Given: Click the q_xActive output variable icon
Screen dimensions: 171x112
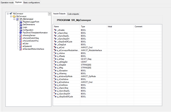Looking at the screenshot, I should click(x=55, y=53).
